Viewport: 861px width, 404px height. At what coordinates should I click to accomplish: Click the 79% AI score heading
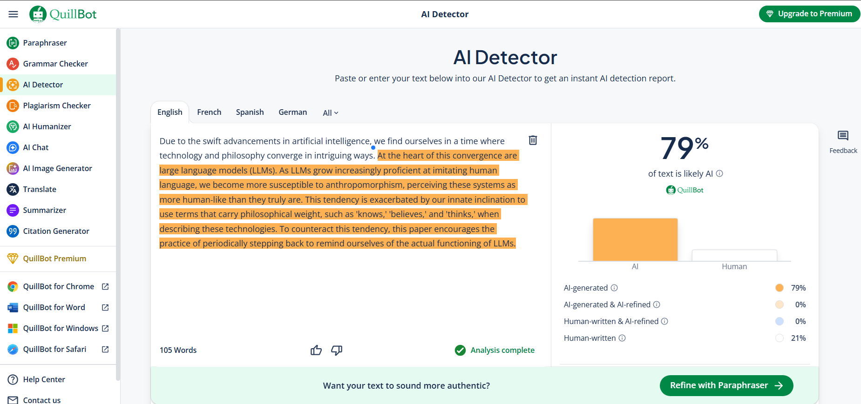[x=685, y=148]
